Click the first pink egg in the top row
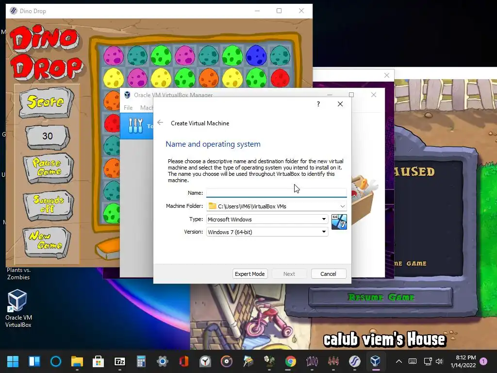 [x=114, y=55]
